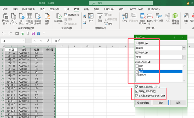Click 确定 button in dialog
The height and width of the screenshot is (118, 194).
point(161,103)
